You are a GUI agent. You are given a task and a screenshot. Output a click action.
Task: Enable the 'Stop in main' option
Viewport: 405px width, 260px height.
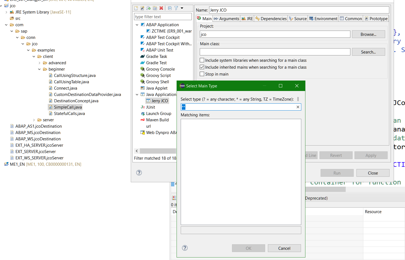pyautogui.click(x=202, y=74)
